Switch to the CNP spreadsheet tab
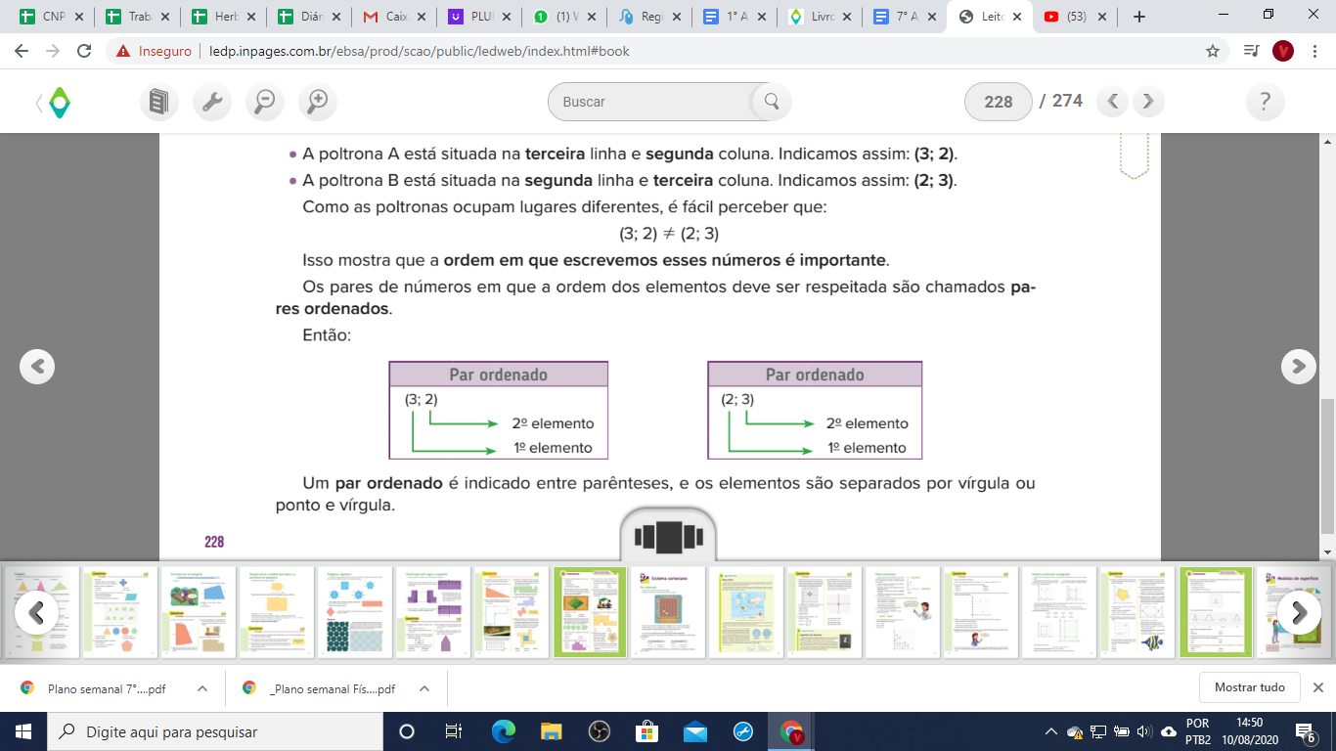The width and height of the screenshot is (1336, 751). click(x=52, y=17)
